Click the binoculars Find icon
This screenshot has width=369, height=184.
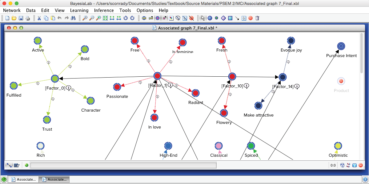click(73, 18)
